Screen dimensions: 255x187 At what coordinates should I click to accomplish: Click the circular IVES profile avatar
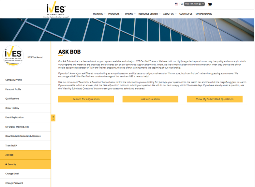coord(13,56)
